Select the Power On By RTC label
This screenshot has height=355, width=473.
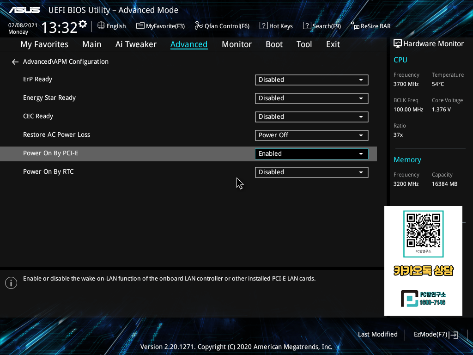48,172
